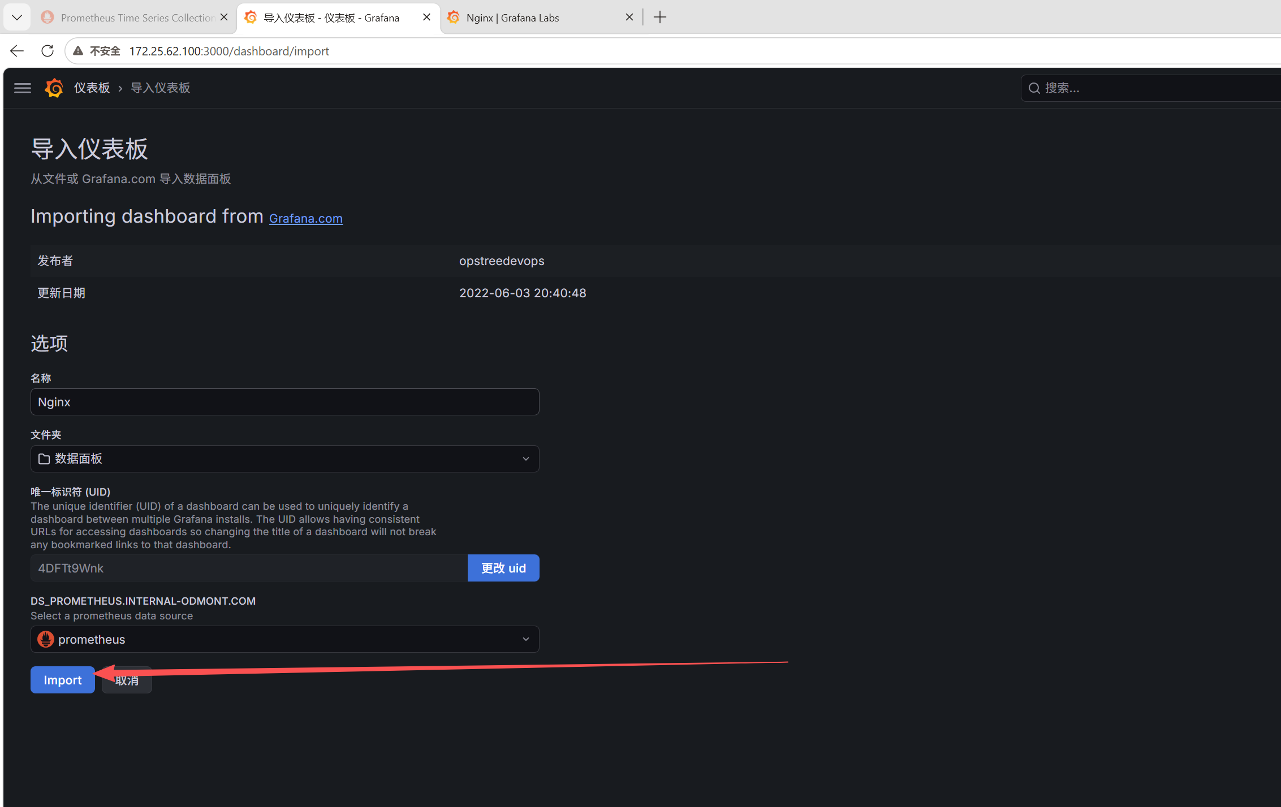Screen dimensions: 1281x807
Task: Reload the page with refresh icon
Action: pos(48,51)
